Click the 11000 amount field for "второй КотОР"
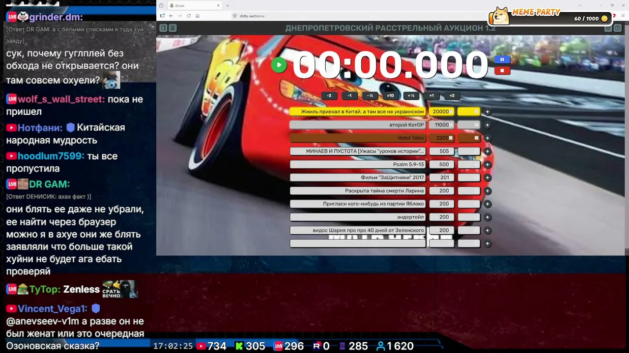The image size is (629, 353). tap(441, 125)
